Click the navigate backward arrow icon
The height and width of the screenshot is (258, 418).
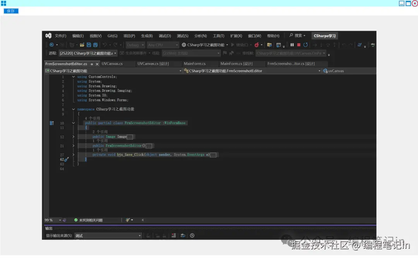pyautogui.click(x=52, y=45)
